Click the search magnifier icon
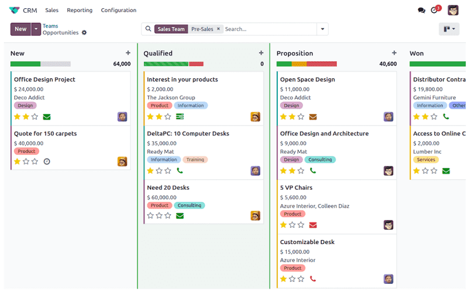 (x=148, y=29)
